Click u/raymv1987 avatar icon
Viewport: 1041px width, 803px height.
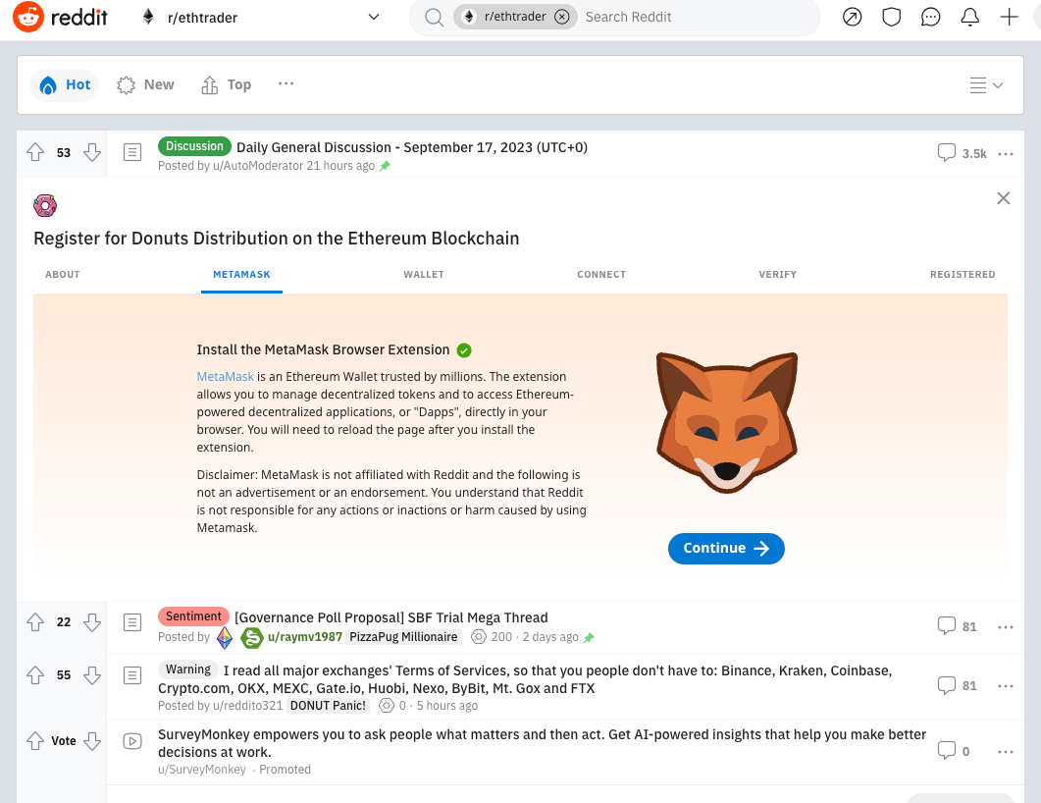251,638
